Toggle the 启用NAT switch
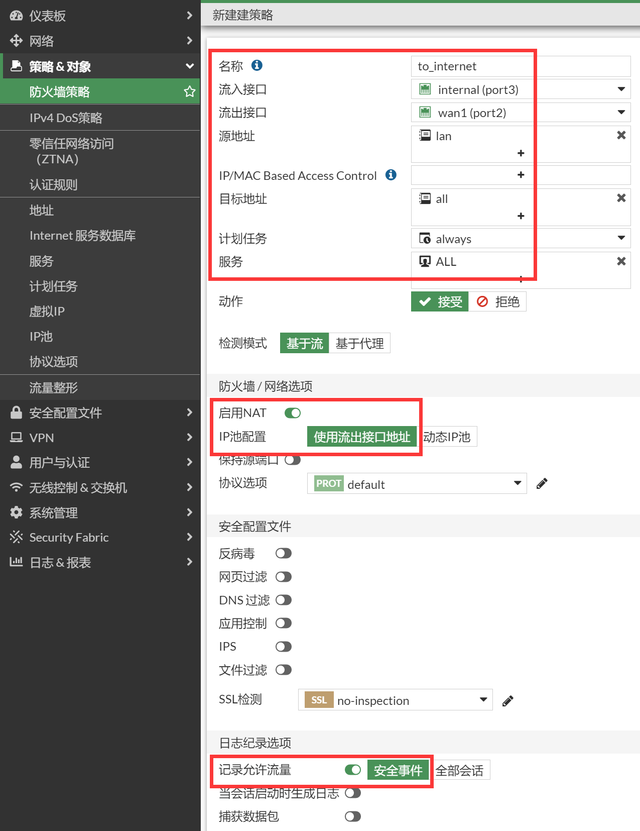640x831 pixels. point(292,413)
